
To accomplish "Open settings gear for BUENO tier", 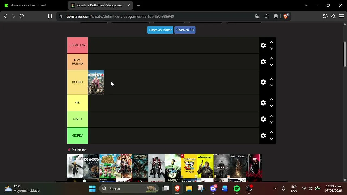I will point(263,82).
